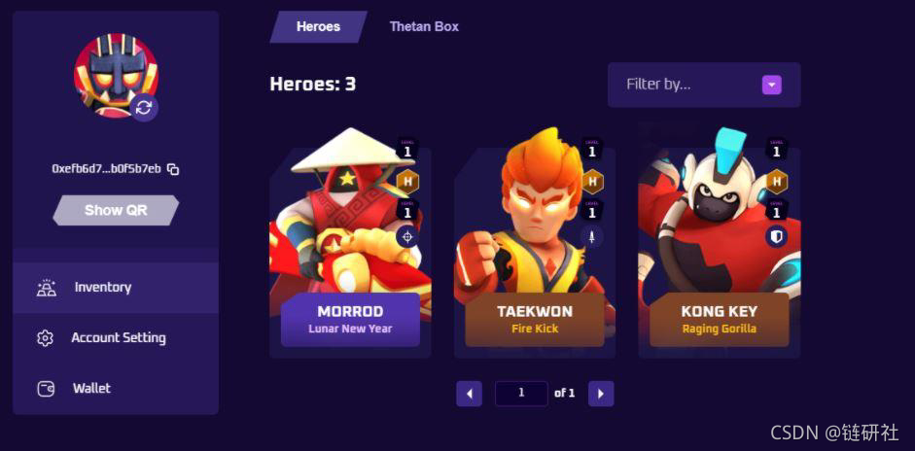915x451 pixels.
Task: Open the Filter by dropdown
Action: (704, 86)
